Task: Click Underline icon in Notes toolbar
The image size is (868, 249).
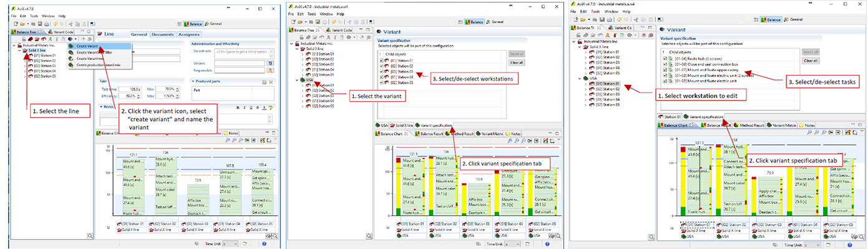Action: click(x=250, y=107)
